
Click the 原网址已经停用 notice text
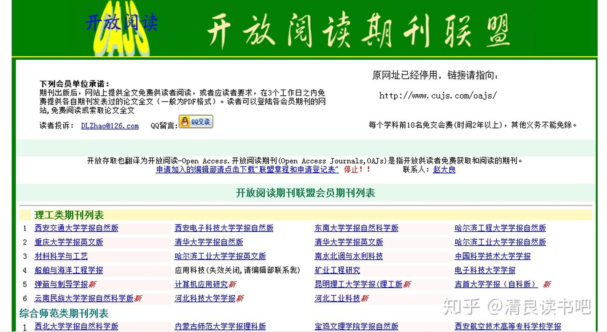point(435,75)
